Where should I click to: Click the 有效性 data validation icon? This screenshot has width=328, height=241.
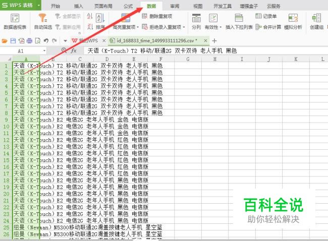[213, 18]
